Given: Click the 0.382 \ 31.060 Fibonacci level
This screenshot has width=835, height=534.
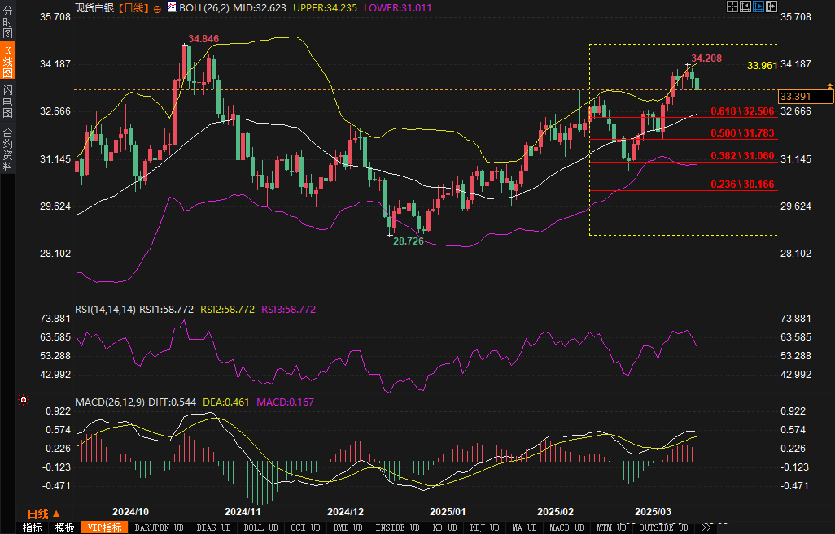Looking at the screenshot, I should click(742, 156).
